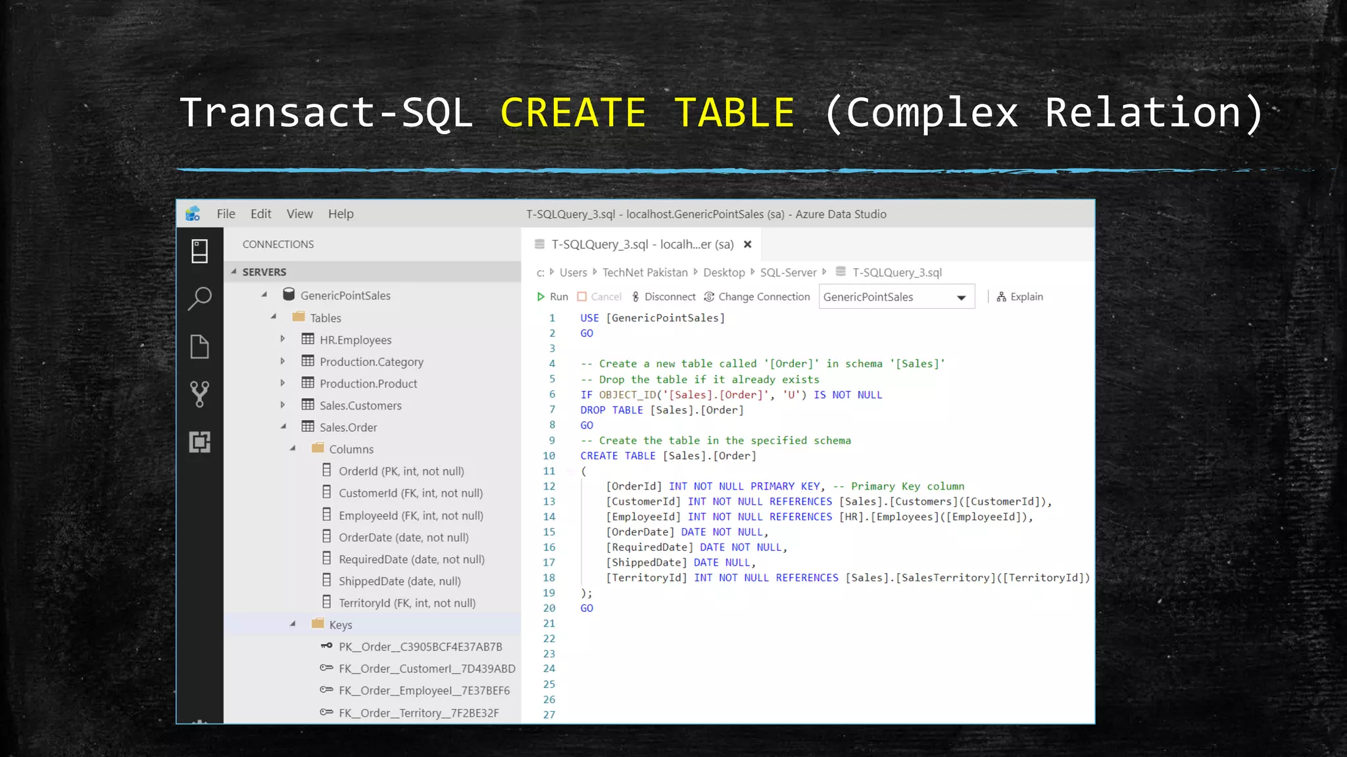1347x757 pixels.
Task: Click the ShippedDate column icon
Action: (x=327, y=580)
